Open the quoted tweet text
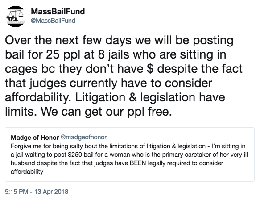Image resolution: width=260 pixels, height=201 pixels. point(129,159)
